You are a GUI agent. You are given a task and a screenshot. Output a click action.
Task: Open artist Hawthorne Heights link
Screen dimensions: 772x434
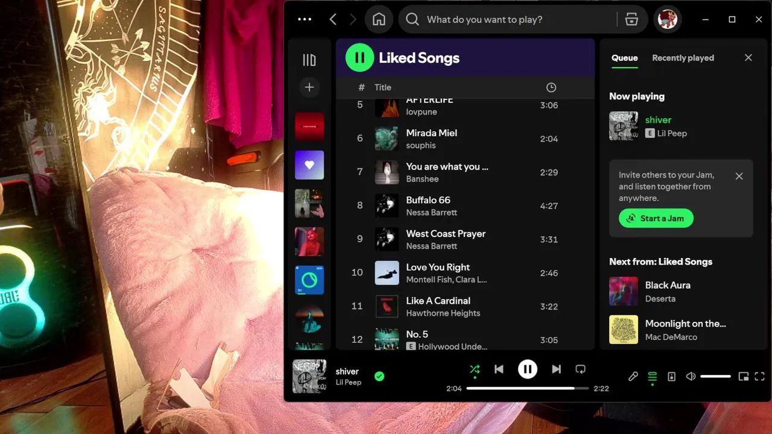(443, 313)
